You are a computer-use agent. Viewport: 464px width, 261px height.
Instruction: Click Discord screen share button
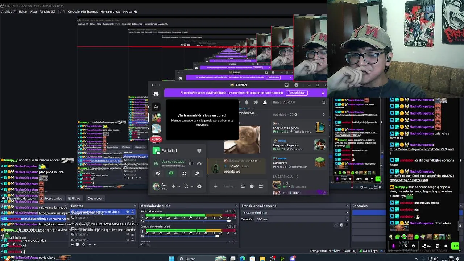point(171,174)
